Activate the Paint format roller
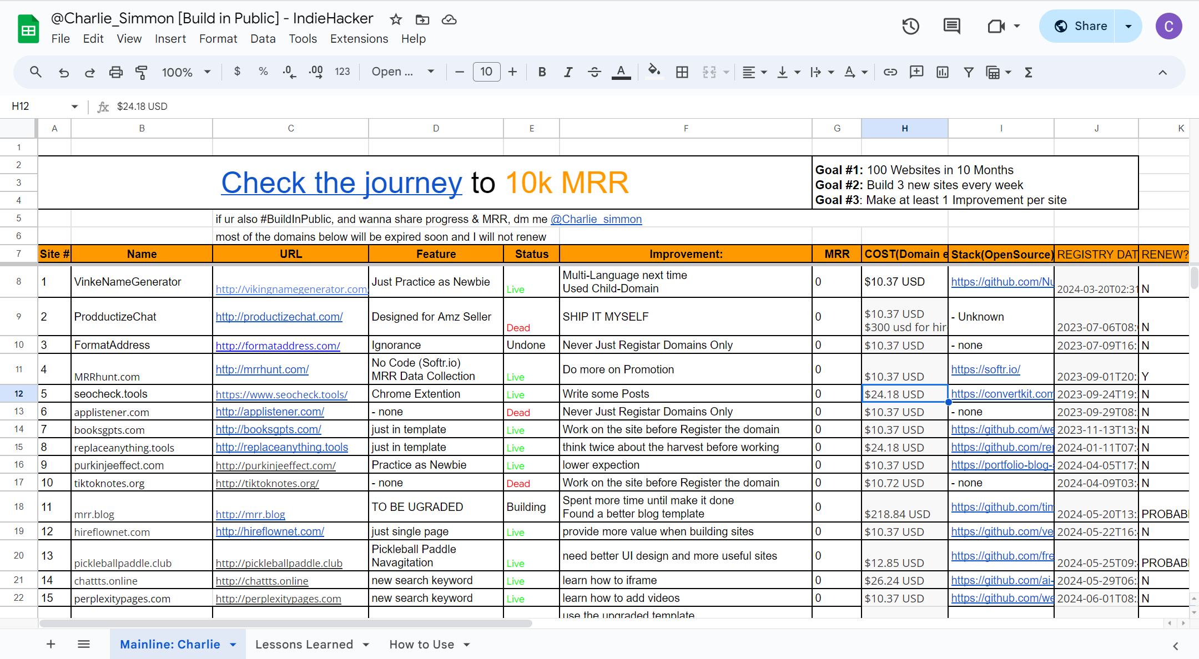The width and height of the screenshot is (1199, 659). 142,72
